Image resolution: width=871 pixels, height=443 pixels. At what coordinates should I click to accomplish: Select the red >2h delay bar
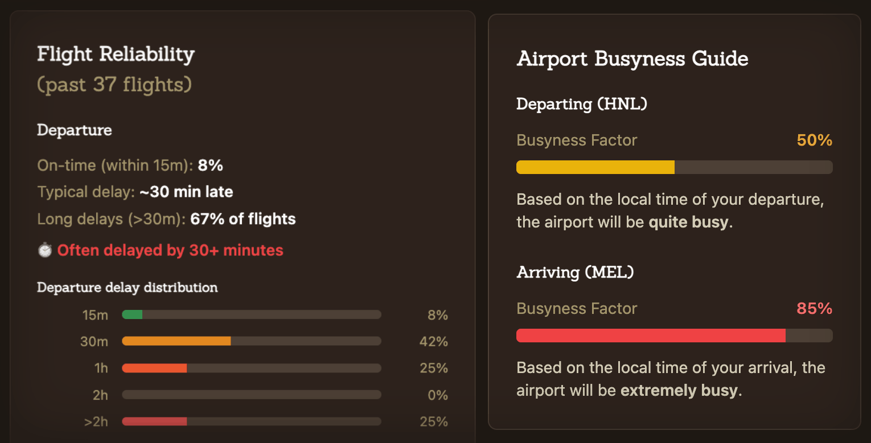coord(154,421)
